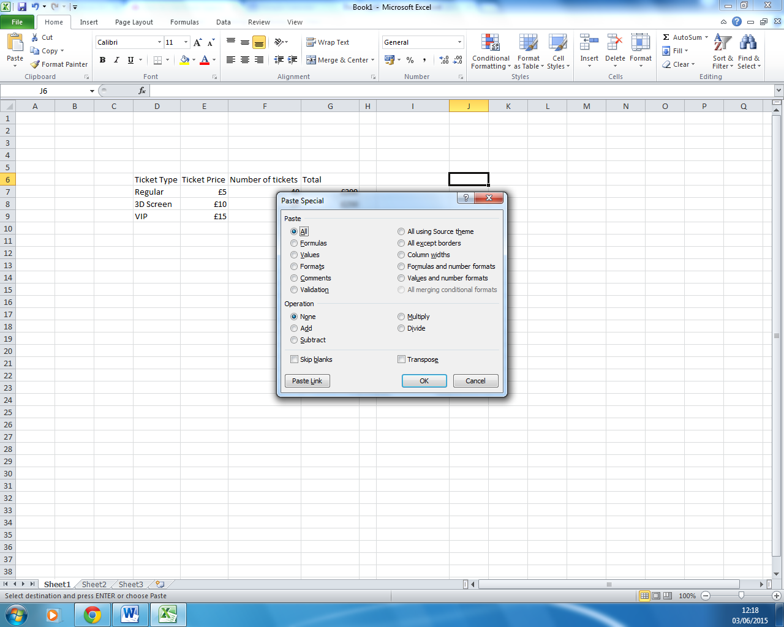784x627 pixels.
Task: Click the Fill Color paint bucket
Action: (184, 60)
